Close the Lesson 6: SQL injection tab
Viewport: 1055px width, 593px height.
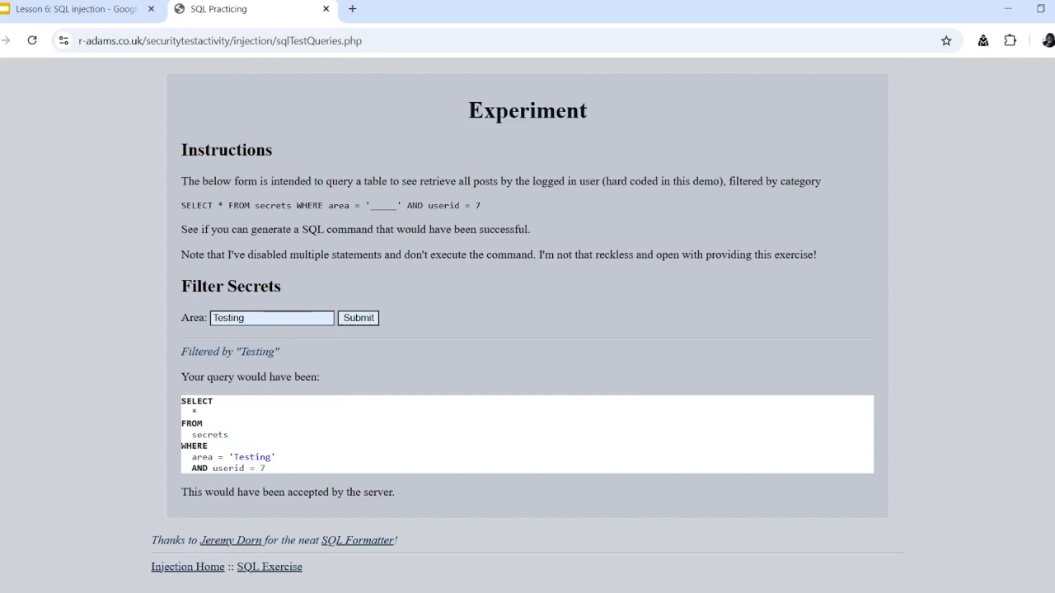pos(151,9)
